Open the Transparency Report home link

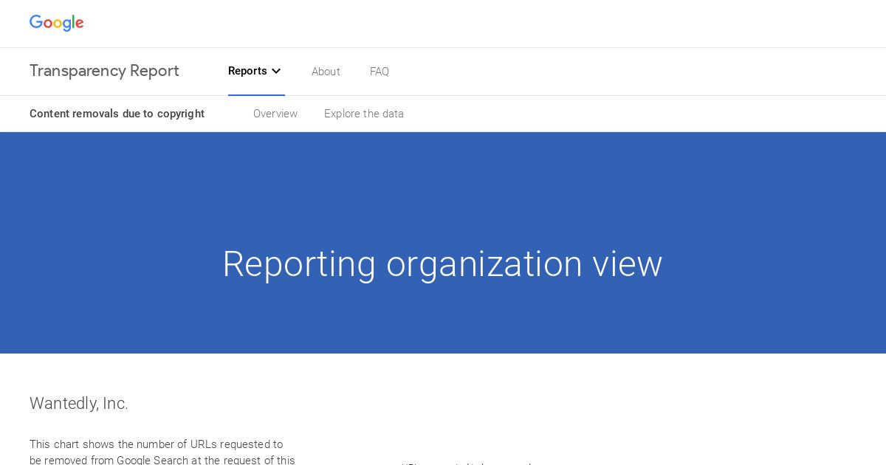104,71
